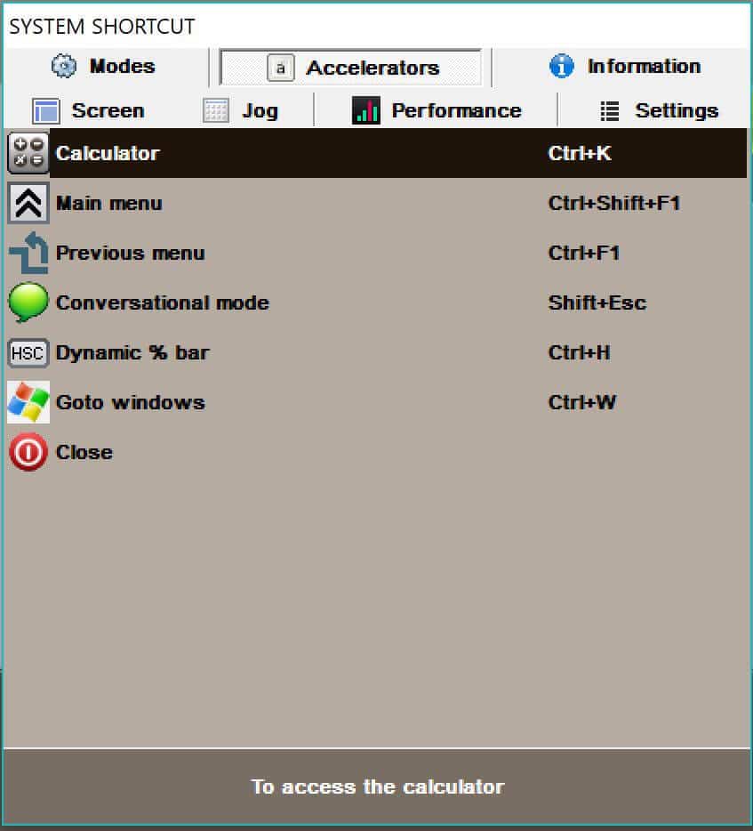753x831 pixels.
Task: Click the Calculator icon
Action: tap(28, 153)
